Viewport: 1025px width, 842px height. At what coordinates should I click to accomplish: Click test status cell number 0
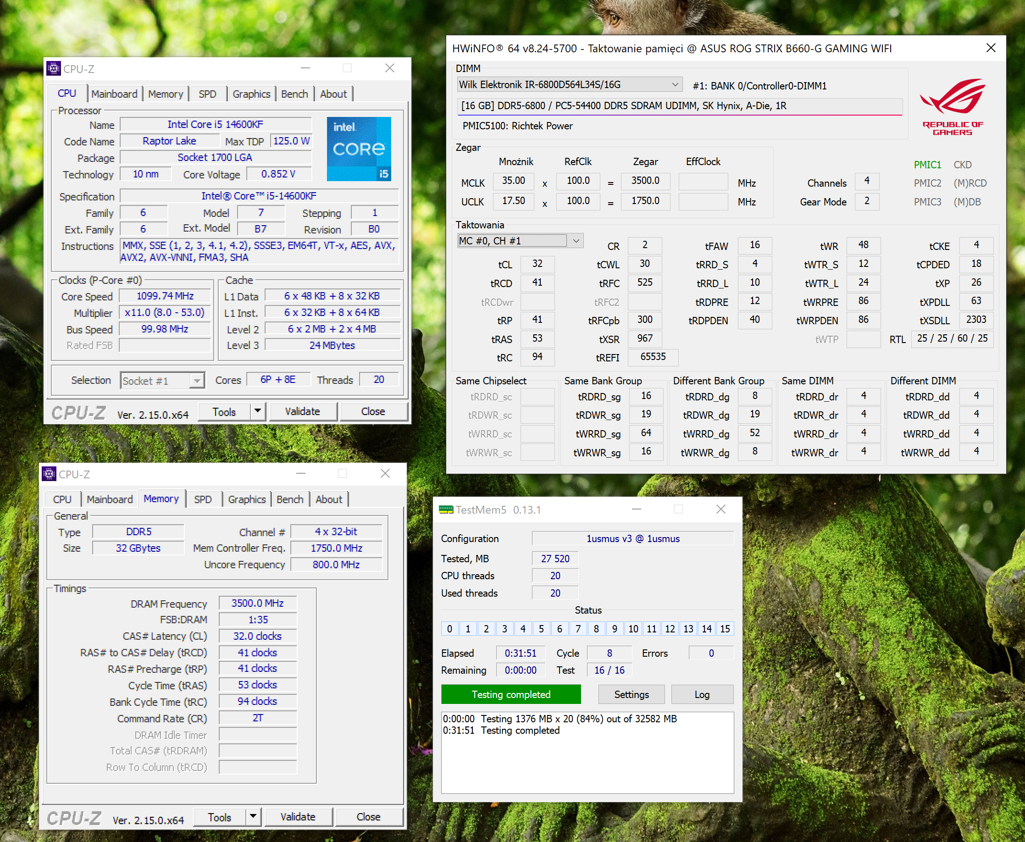pos(450,629)
